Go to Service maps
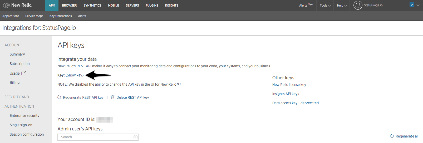This screenshot has height=143, width=423. tap(34, 16)
